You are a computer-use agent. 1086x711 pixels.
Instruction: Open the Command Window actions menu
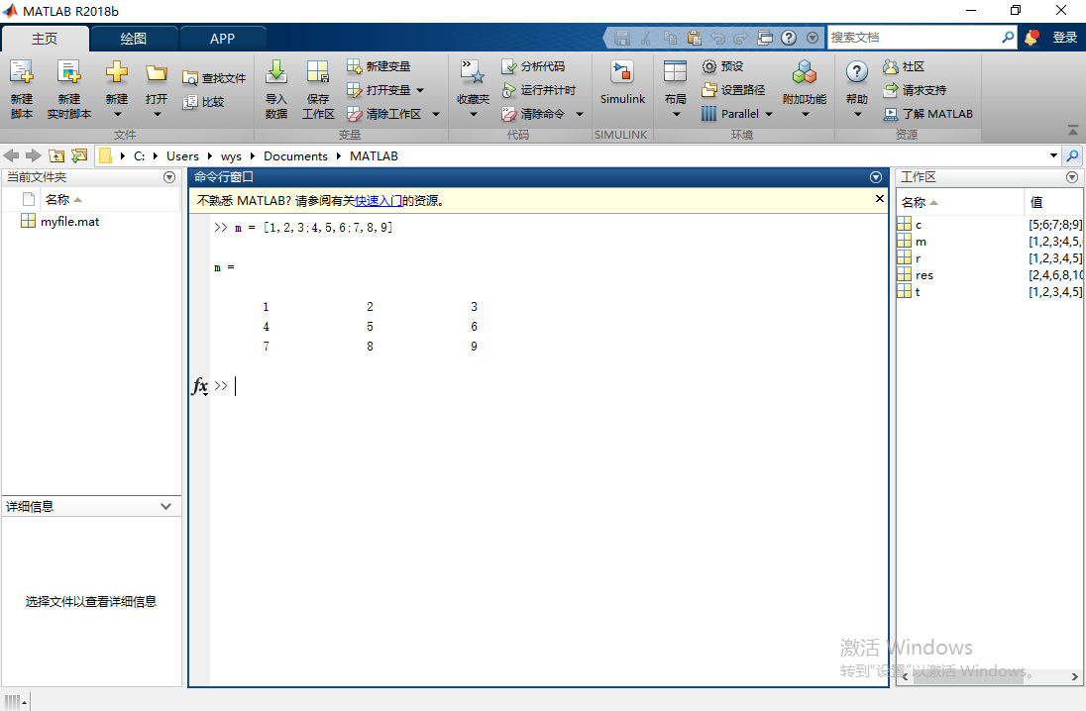tap(876, 177)
